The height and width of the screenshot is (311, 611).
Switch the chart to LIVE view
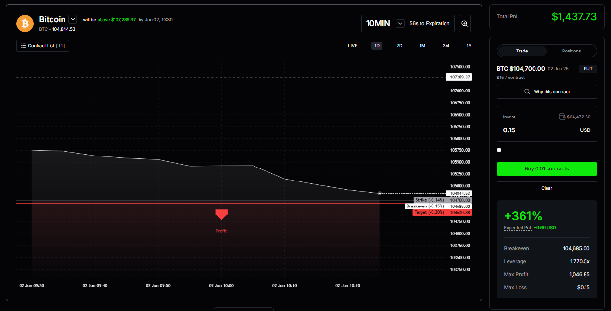(x=353, y=46)
